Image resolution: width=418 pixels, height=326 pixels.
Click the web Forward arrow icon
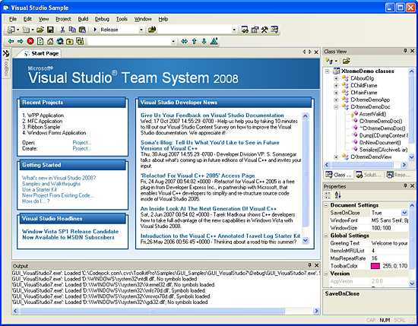click(x=21, y=41)
